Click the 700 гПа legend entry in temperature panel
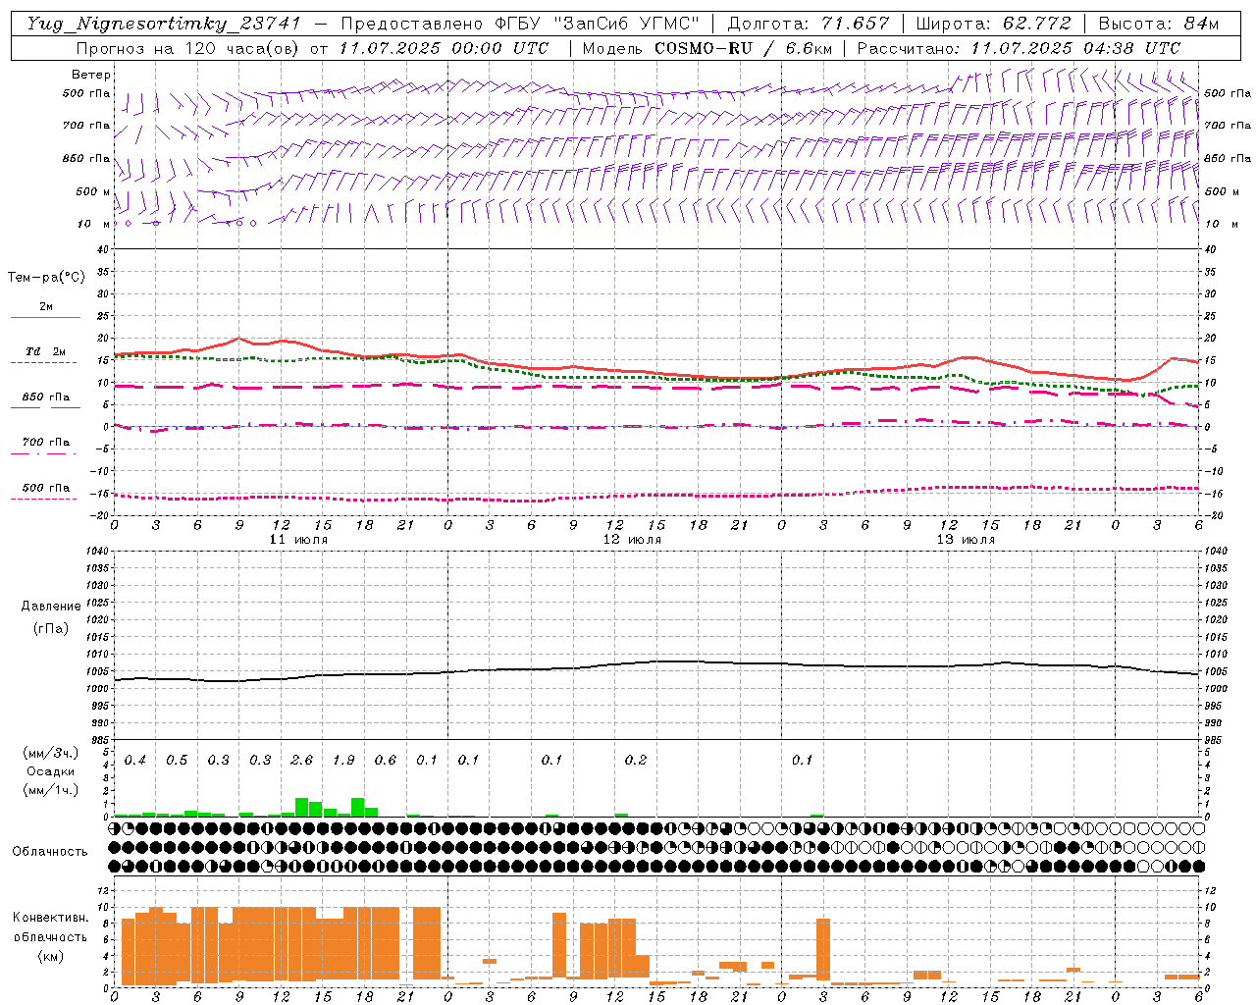The height and width of the screenshot is (1005, 1256). (45, 443)
